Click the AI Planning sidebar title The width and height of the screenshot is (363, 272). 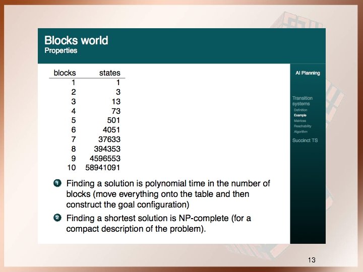pyautogui.click(x=308, y=73)
